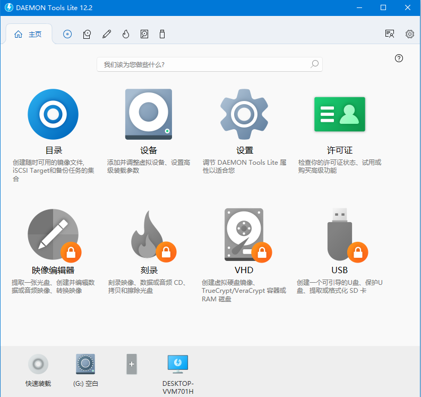Open the license/account icon in top bar
421x397 pixels.
coord(390,34)
